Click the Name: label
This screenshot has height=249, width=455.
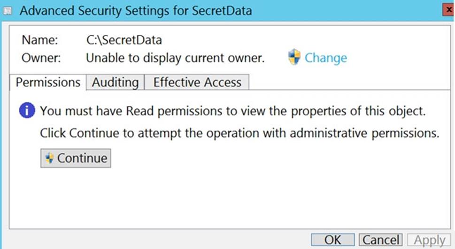[x=39, y=41]
